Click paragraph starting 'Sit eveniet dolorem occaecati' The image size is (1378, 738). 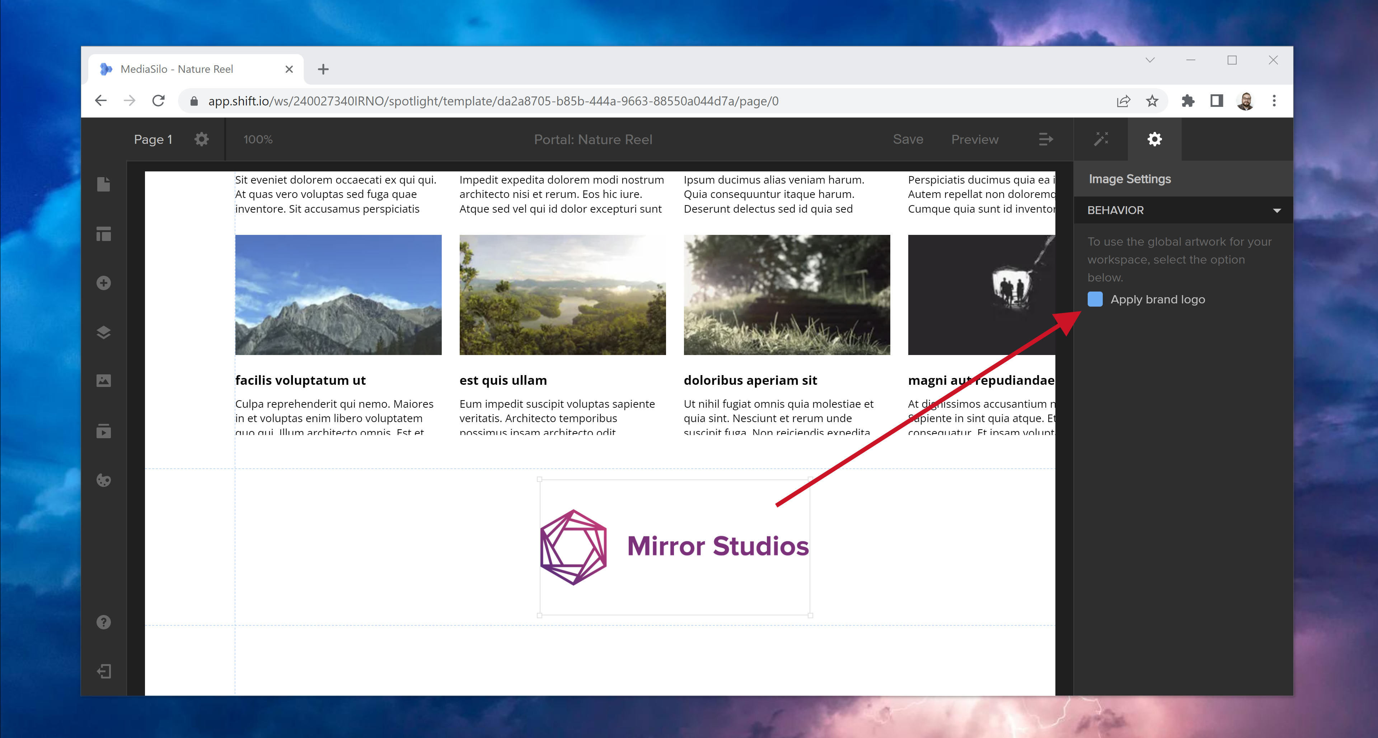[x=336, y=194]
